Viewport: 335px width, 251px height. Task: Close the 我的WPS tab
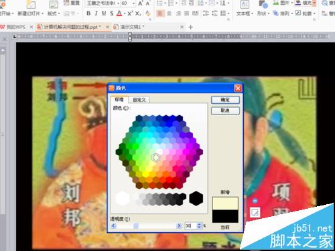[x=31, y=27]
